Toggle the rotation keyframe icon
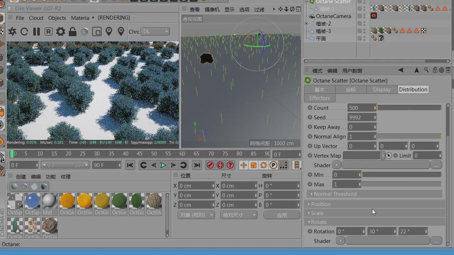Viewport: 454px width, 255px height. 263,165
